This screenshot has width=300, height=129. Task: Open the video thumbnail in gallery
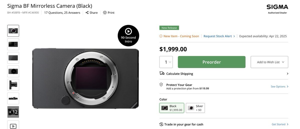(13, 125)
